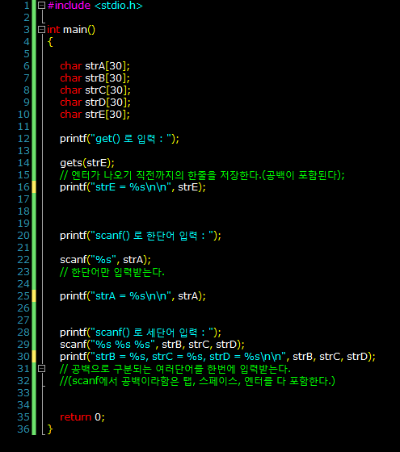400x452 pixels.
Task: Click the printf strE output line
Action: tap(133, 187)
